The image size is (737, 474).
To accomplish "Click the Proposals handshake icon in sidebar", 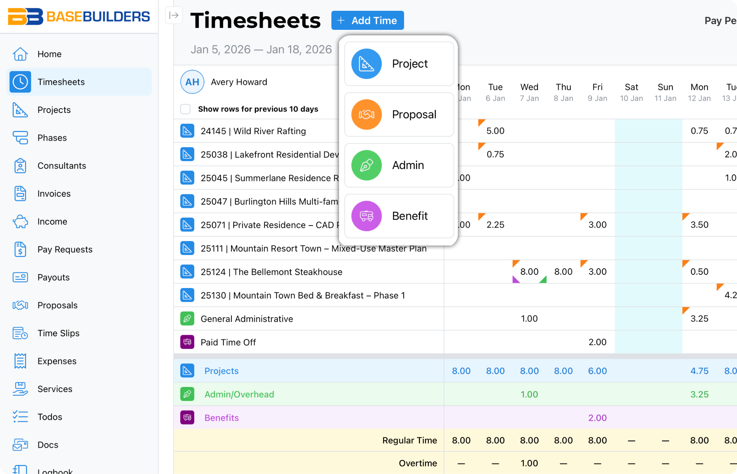I will (20, 305).
